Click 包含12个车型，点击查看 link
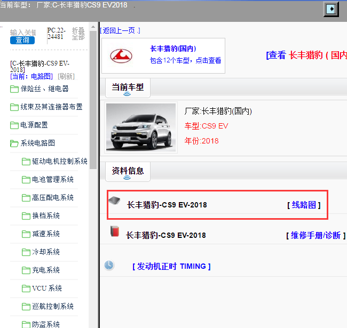Image resolution: width=347 pixels, height=328 pixels. click(185, 60)
